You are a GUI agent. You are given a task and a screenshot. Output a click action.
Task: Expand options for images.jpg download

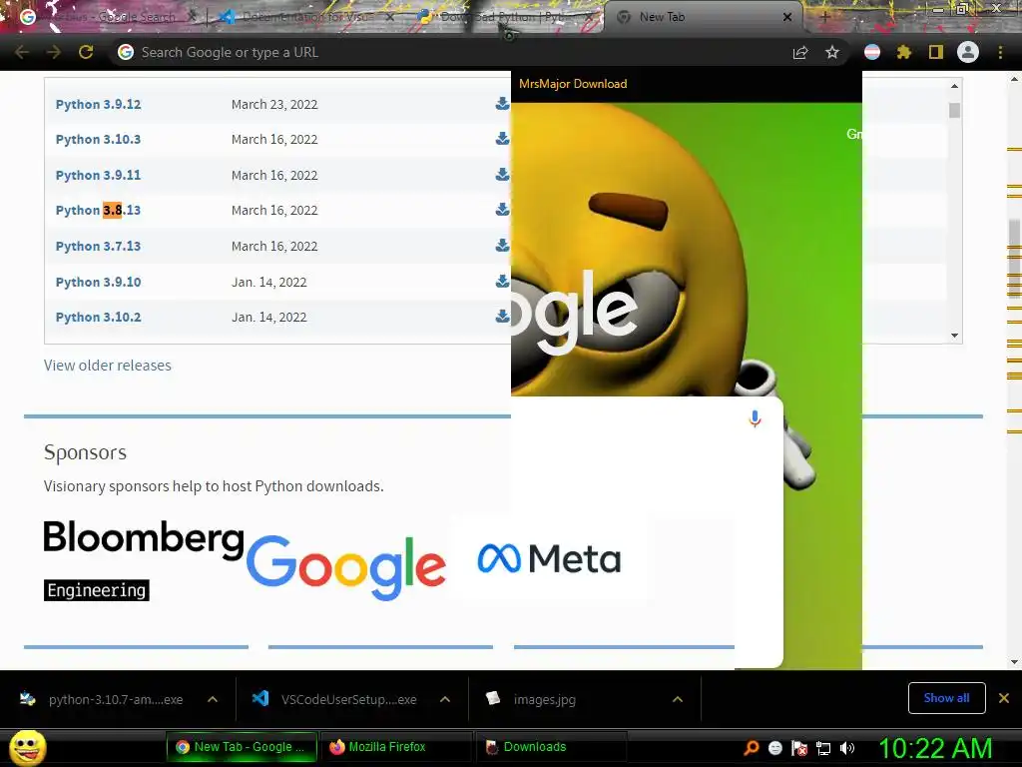pyautogui.click(x=678, y=699)
